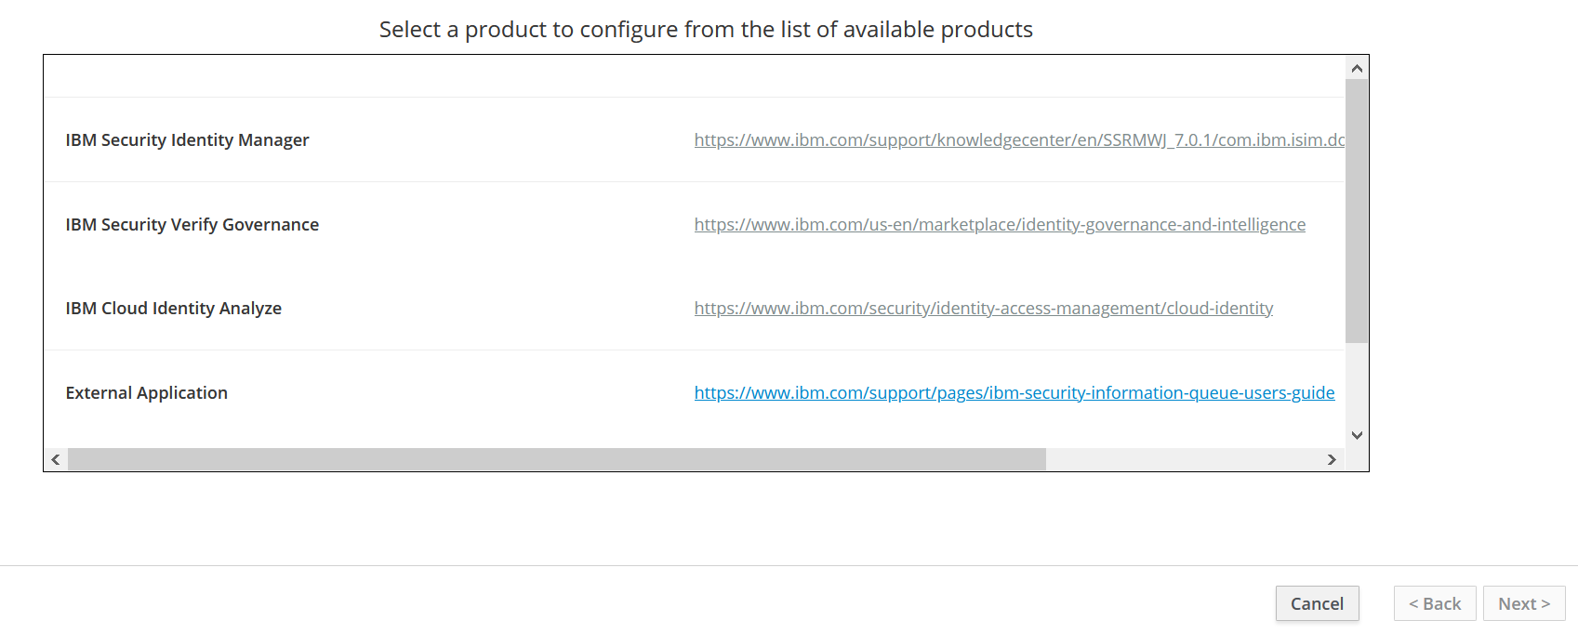Click the horizontal scrollbar thumb
The image size is (1578, 634).
pyautogui.click(x=556, y=459)
